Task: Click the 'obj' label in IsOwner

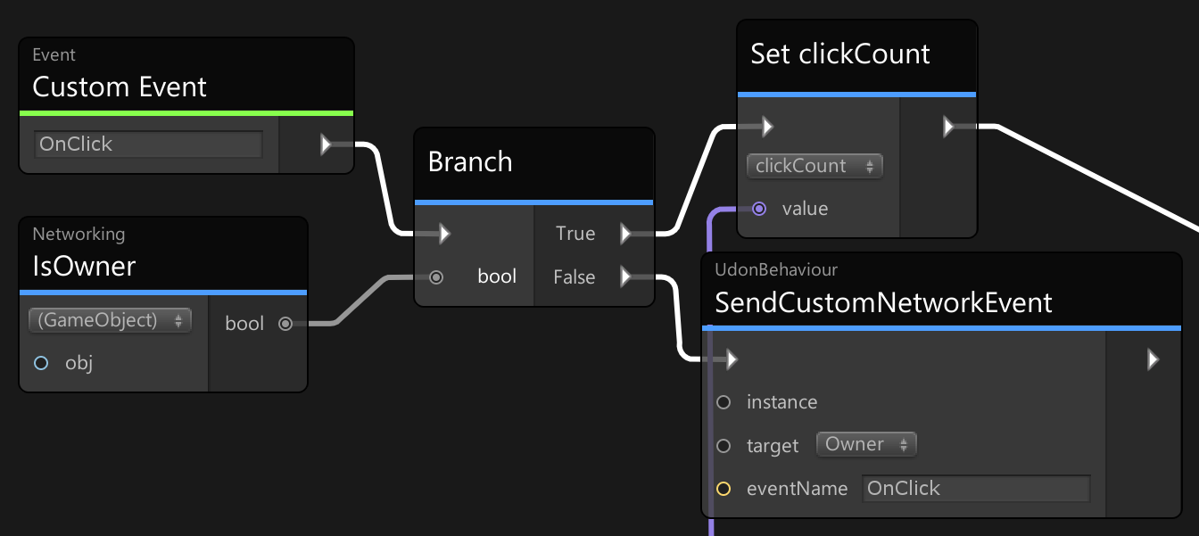Action: 79,363
